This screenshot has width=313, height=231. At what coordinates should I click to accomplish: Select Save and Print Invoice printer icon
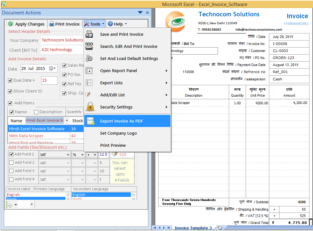pos(90,34)
